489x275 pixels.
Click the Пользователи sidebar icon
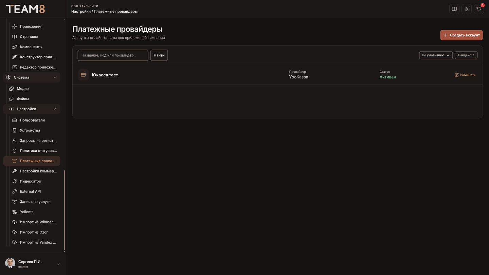[15, 120]
